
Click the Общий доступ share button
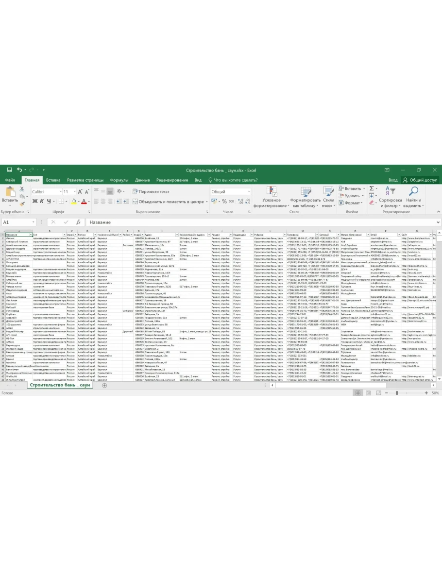point(420,180)
